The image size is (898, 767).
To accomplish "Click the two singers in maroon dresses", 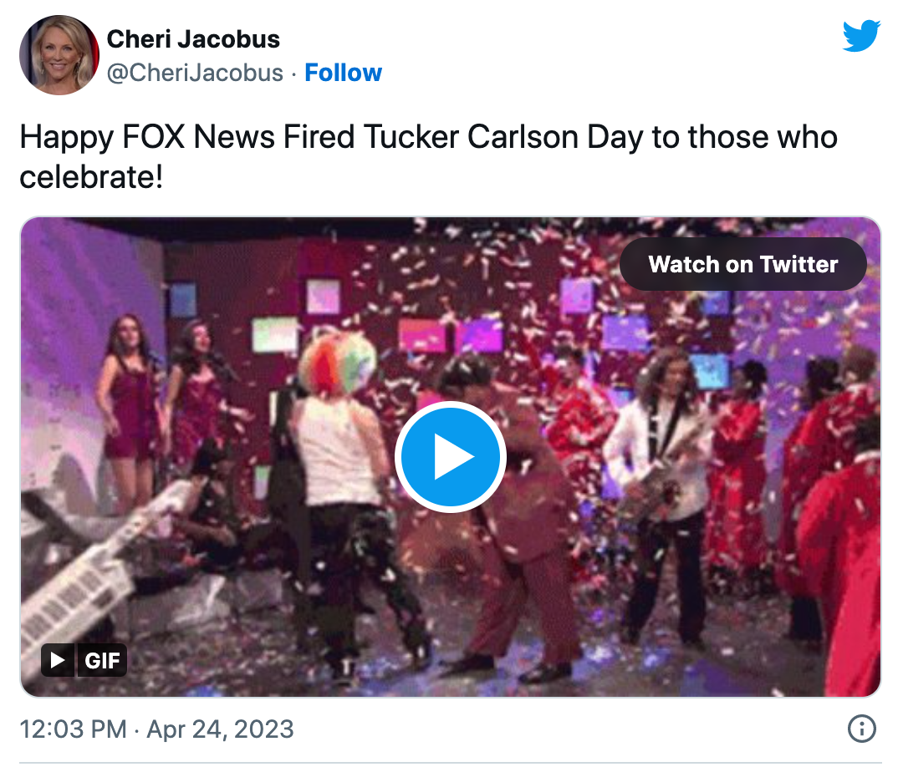I will 163,393.
